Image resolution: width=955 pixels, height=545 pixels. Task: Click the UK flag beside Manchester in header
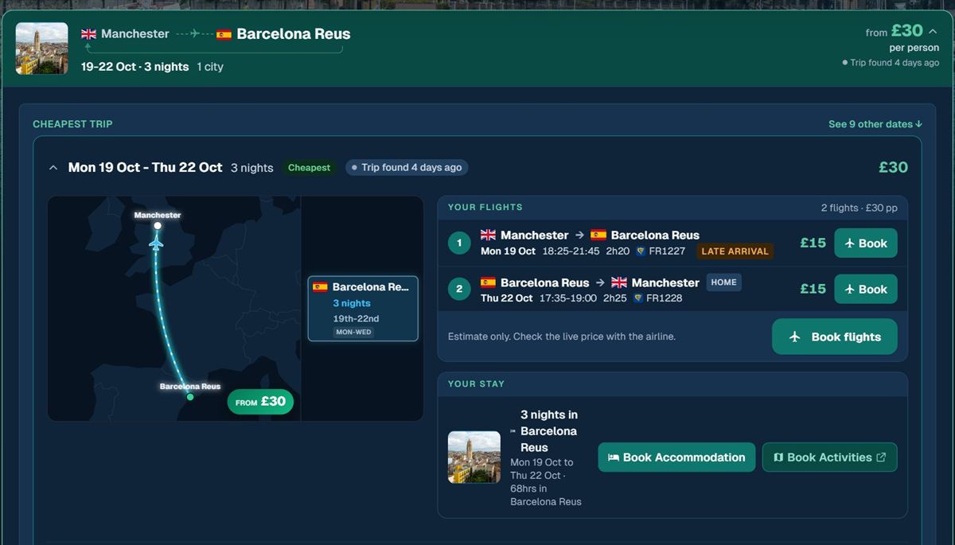pos(89,34)
